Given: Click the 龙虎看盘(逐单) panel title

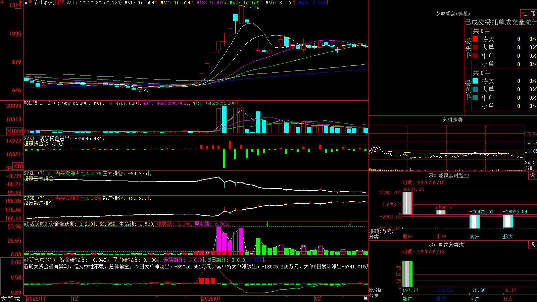Looking at the screenshot, I should 452,14.
